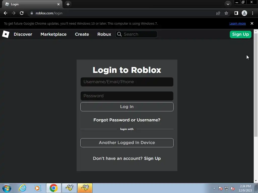Open the Marketplace menu item
The height and width of the screenshot is (193, 258).
(53, 34)
